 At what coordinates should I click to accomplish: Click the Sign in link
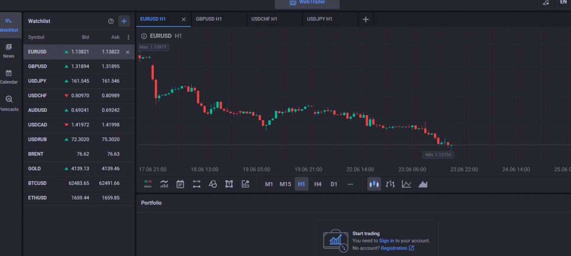pyautogui.click(x=386, y=241)
